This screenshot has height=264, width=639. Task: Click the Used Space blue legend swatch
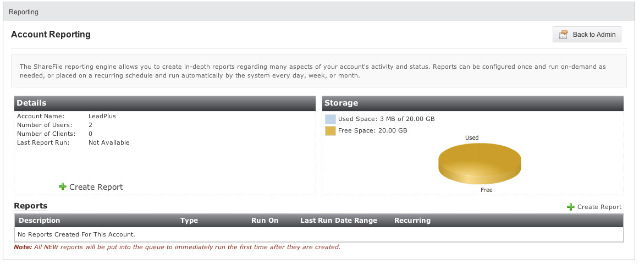point(330,119)
